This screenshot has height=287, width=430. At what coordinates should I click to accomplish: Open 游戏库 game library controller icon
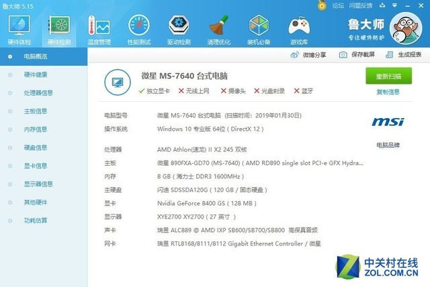point(299,30)
